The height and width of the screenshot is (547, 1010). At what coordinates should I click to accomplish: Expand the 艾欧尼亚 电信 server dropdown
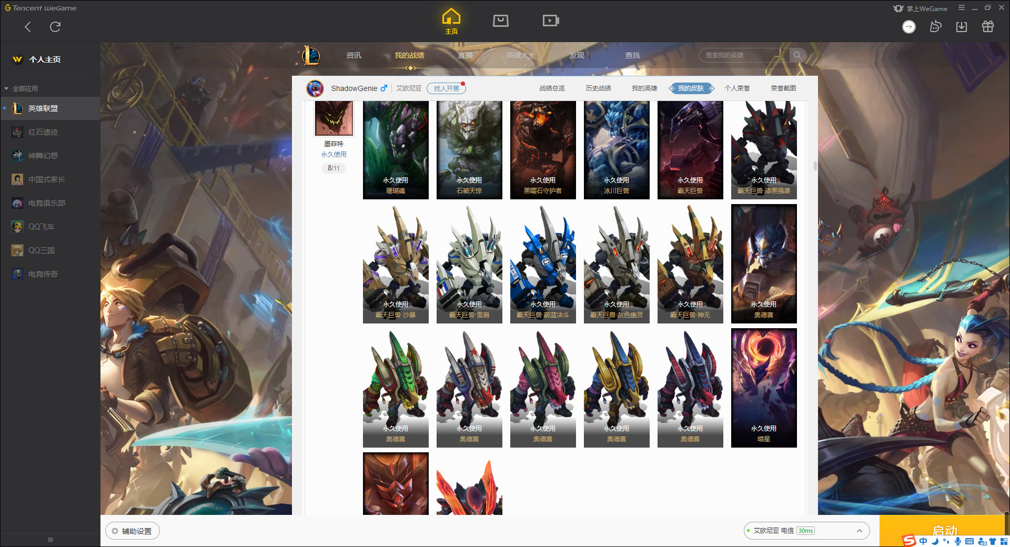[806, 531]
